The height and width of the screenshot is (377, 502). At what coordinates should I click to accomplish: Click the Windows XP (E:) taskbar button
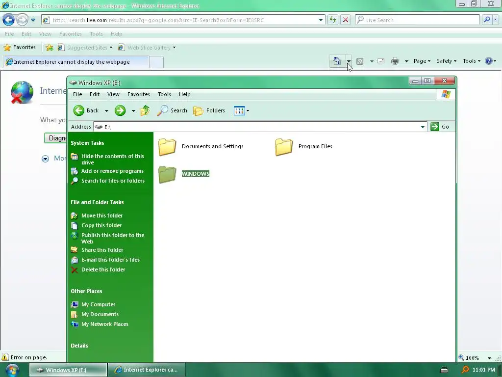68,370
